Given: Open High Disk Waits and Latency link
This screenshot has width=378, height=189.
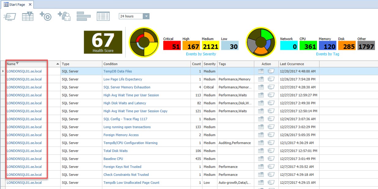Looking at the screenshot, I should tap(125, 103).
